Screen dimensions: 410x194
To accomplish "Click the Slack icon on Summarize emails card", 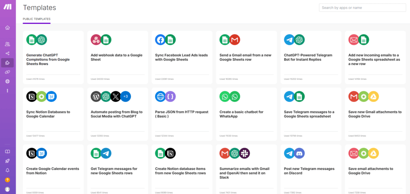I will pyautogui.click(x=245, y=153).
